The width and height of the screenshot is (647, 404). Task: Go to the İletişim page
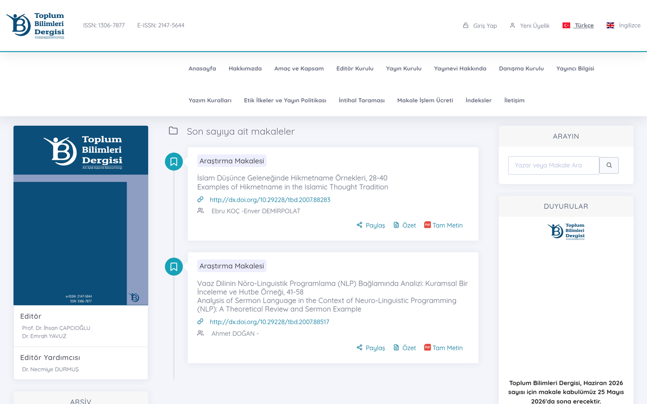click(514, 101)
